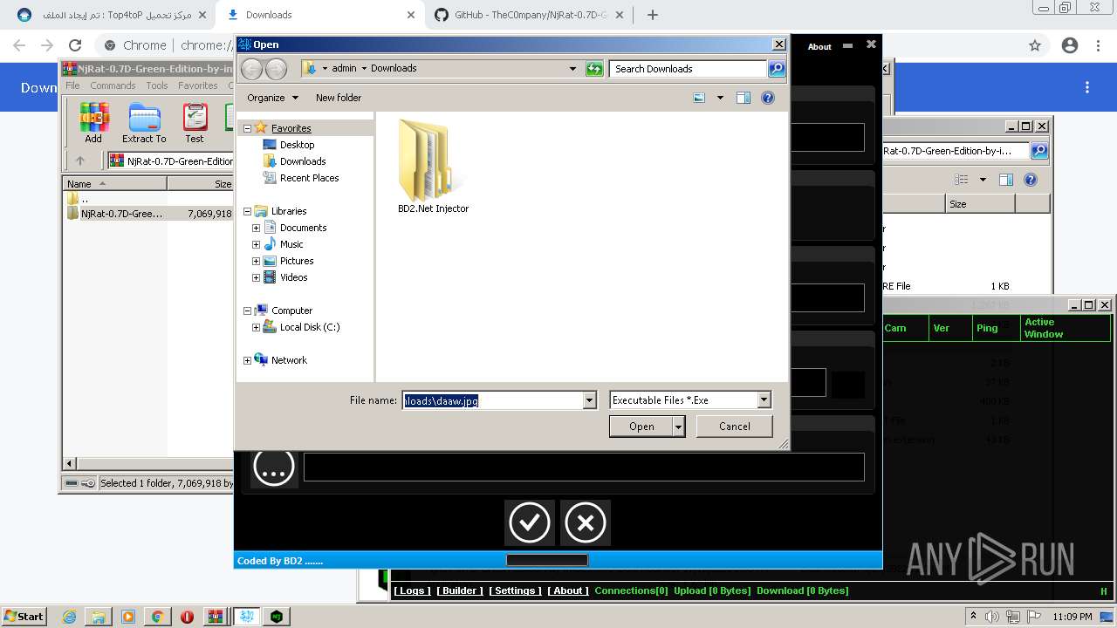
Task: Open the Executable Files type dropdown
Action: coord(764,400)
